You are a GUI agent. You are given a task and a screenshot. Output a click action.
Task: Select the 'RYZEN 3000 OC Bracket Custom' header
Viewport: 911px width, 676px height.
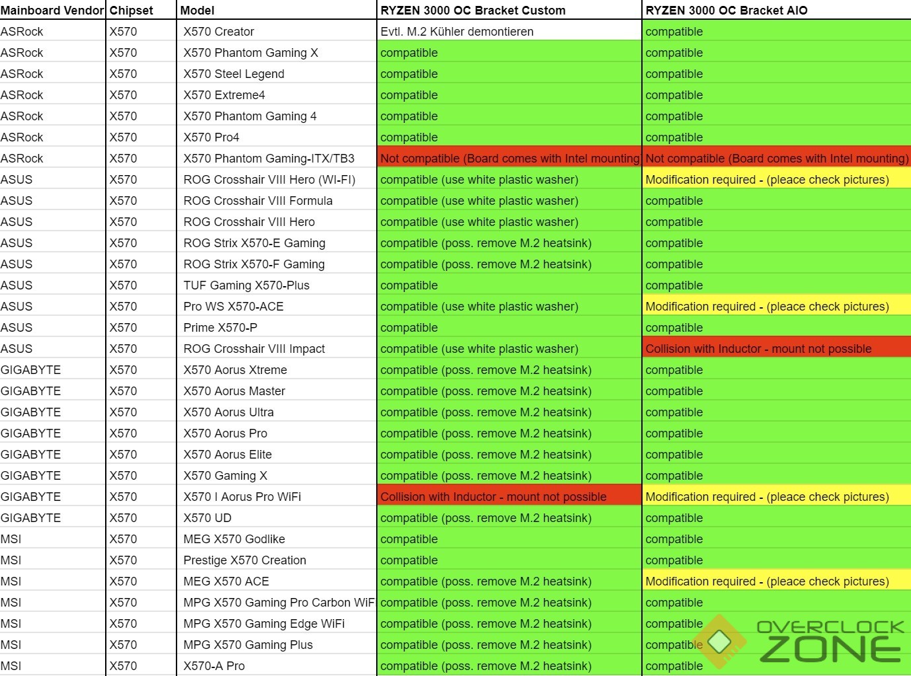[x=509, y=10]
